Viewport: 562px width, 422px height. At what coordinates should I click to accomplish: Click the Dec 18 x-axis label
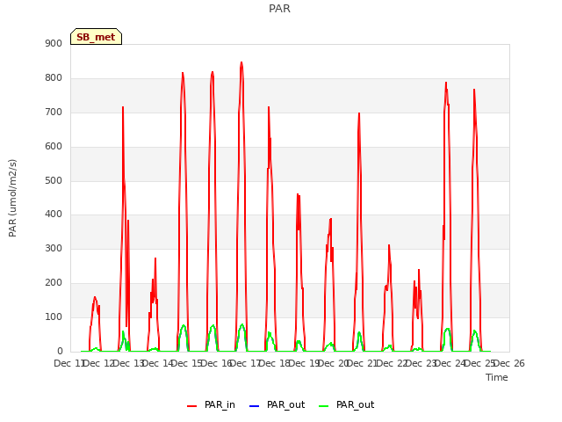(275, 363)
